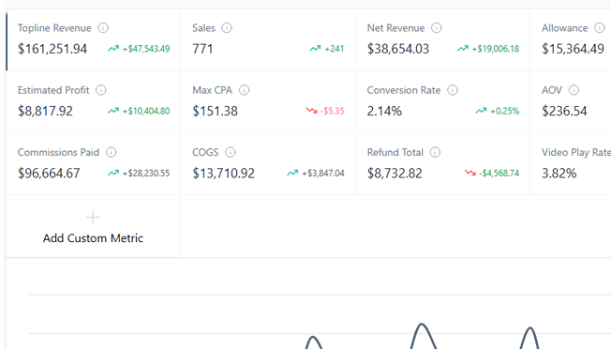Click the Refund Total info icon
This screenshot has width=611, height=349.
pos(435,153)
